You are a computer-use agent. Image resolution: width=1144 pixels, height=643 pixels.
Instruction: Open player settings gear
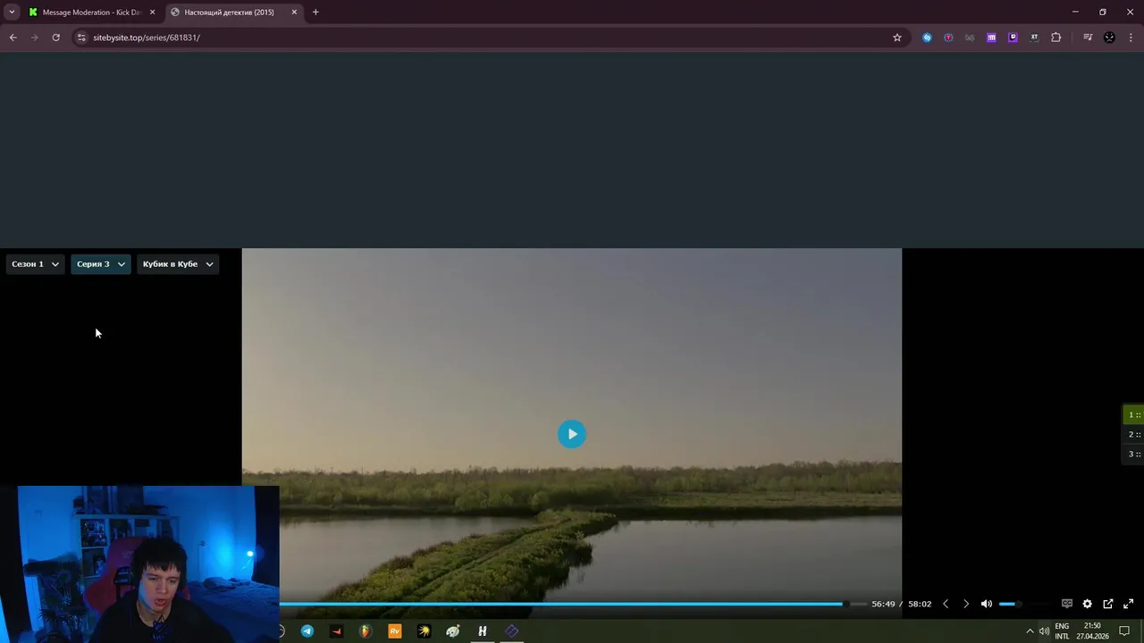point(1087,604)
